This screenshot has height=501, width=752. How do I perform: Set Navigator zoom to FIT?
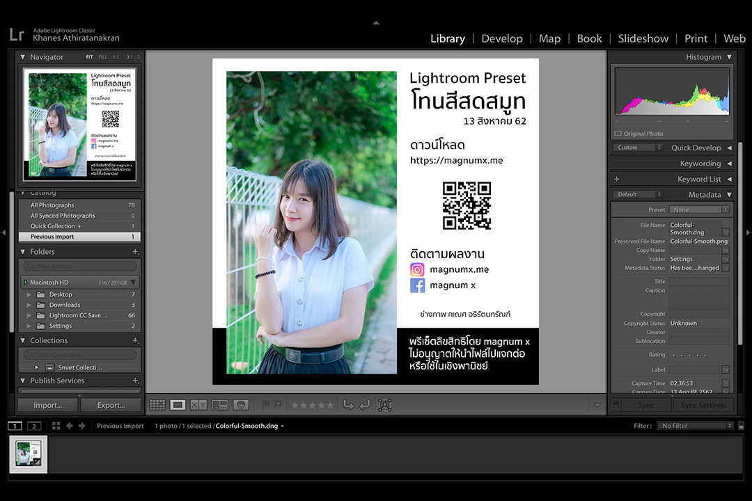point(90,57)
